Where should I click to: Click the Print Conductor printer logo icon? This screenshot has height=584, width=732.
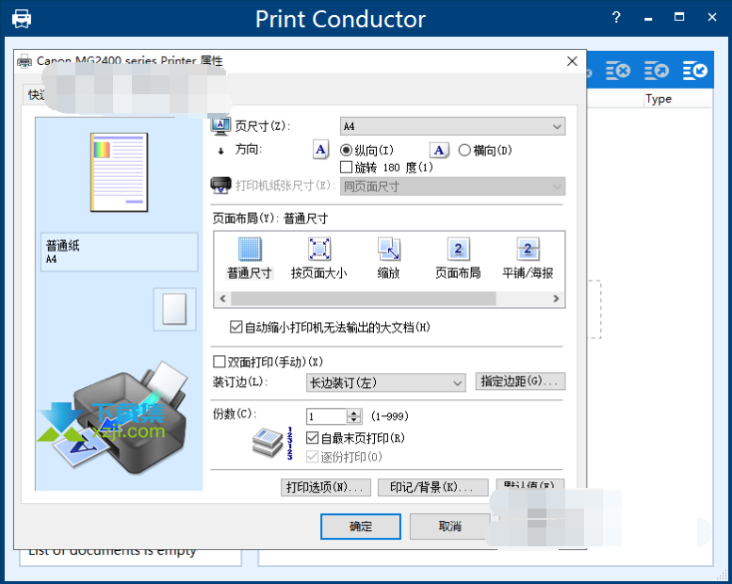pos(22,19)
